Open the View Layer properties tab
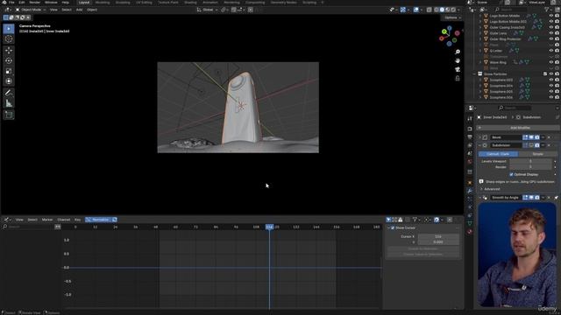 (x=470, y=145)
